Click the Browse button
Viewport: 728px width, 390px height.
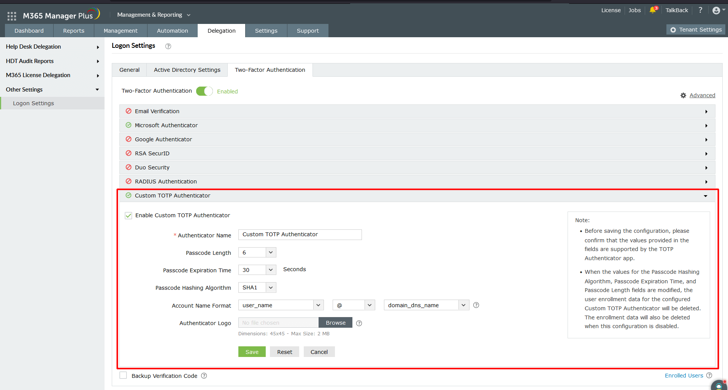coord(336,322)
